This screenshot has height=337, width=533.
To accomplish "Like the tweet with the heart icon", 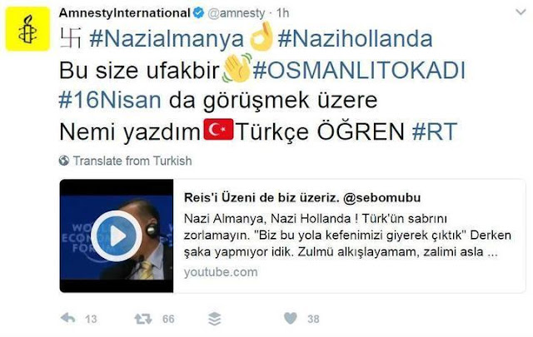I will tap(291, 319).
